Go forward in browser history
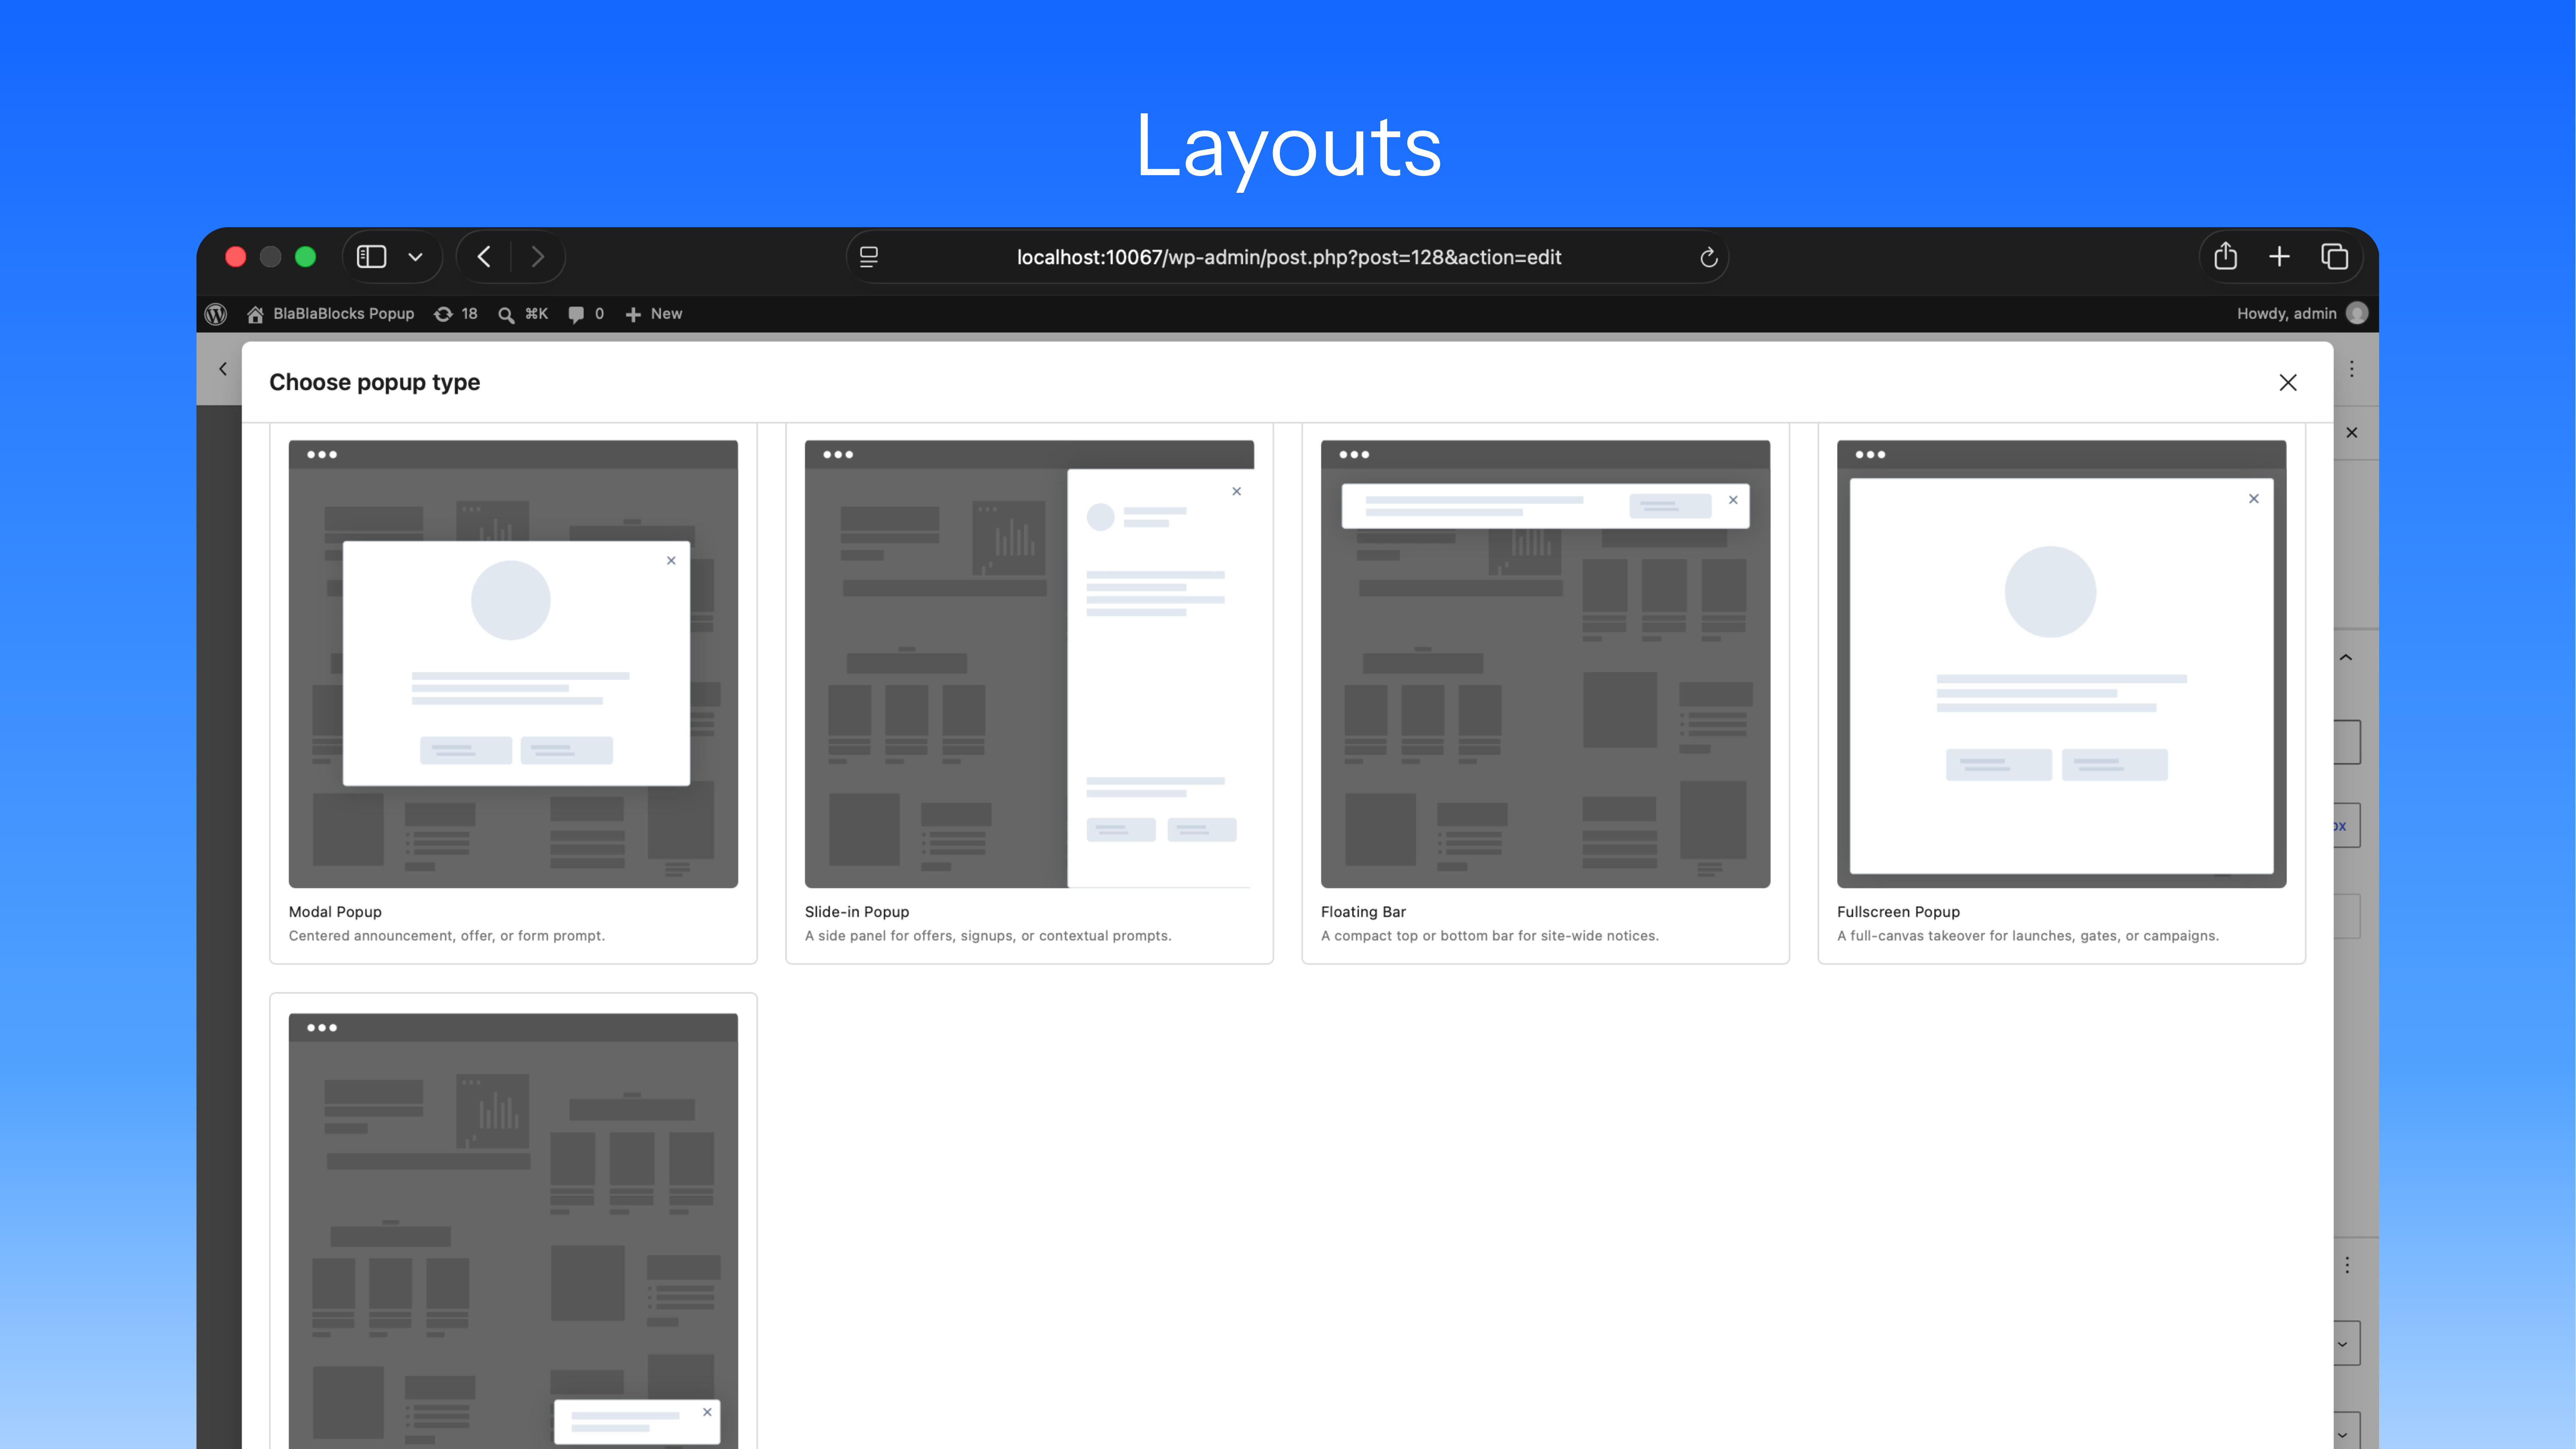The width and height of the screenshot is (2576, 1449). coord(538,257)
